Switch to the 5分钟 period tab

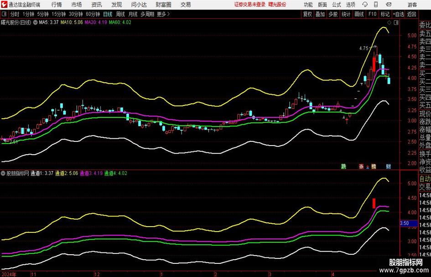point(43,14)
